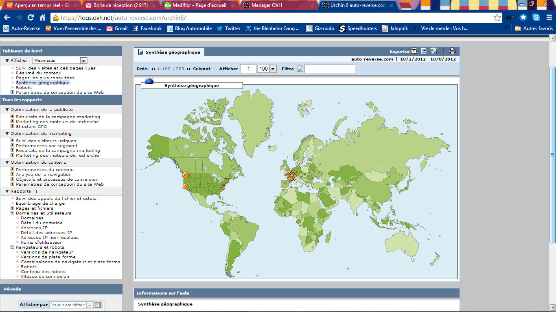This screenshot has width=556, height=312.
Task: Open the calendar icon beside Afficher par
Action: pyautogui.click(x=98, y=305)
